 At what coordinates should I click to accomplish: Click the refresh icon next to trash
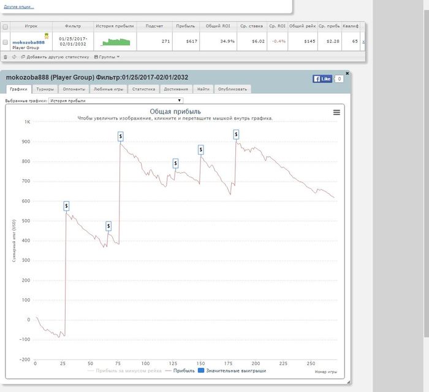coord(14,57)
